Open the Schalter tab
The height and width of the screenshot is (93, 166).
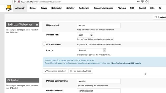[70, 8]
